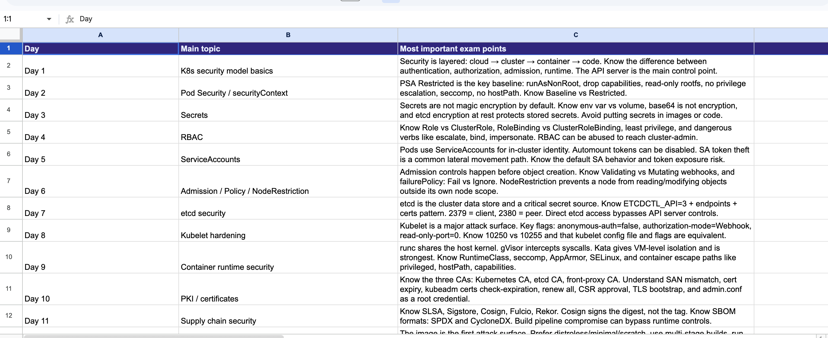Select row 2 header
The height and width of the screenshot is (338, 828).
pos(11,66)
